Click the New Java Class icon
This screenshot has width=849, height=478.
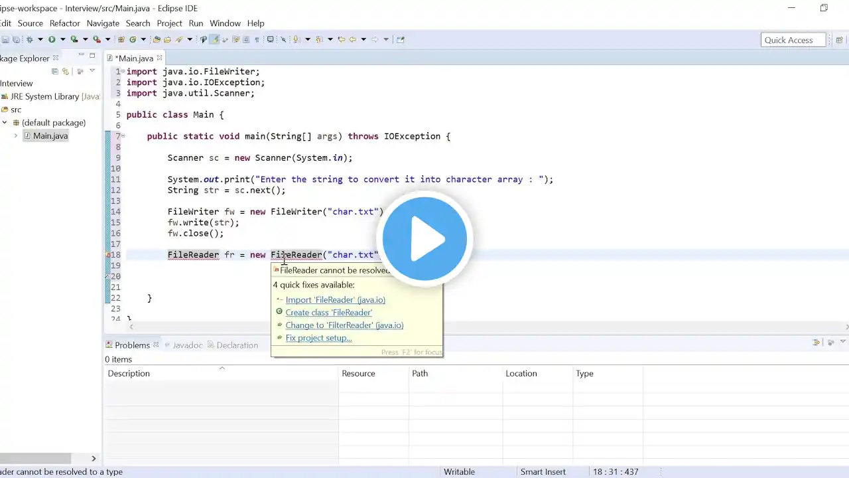(x=133, y=40)
